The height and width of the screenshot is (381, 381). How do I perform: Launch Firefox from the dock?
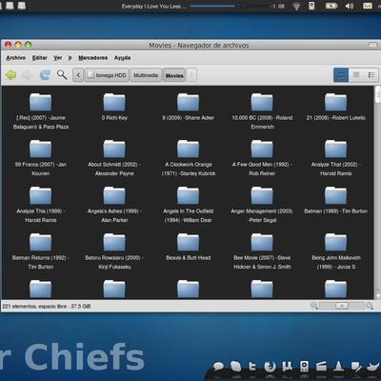(270, 367)
